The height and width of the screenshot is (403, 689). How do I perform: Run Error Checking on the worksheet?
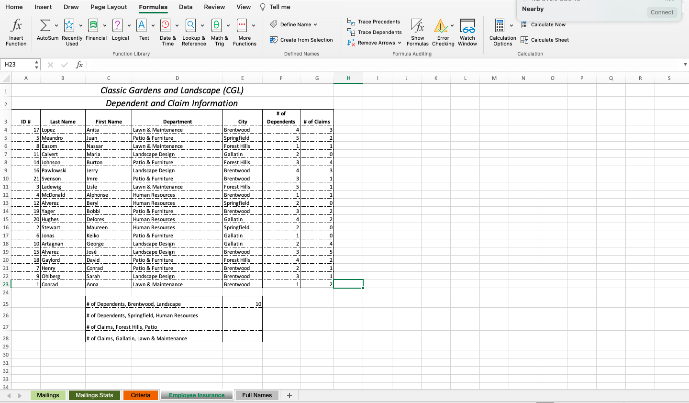click(443, 32)
